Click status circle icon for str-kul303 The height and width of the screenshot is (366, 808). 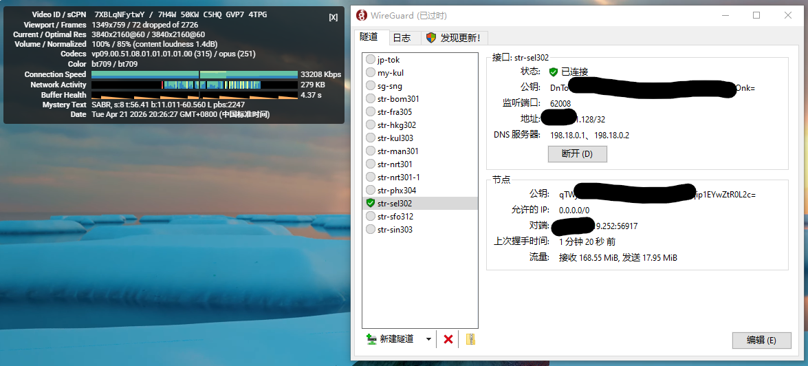point(370,138)
